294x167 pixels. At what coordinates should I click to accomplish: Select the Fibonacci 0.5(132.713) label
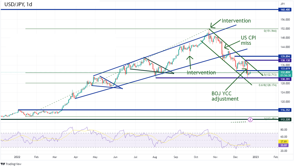[x=269, y=75]
